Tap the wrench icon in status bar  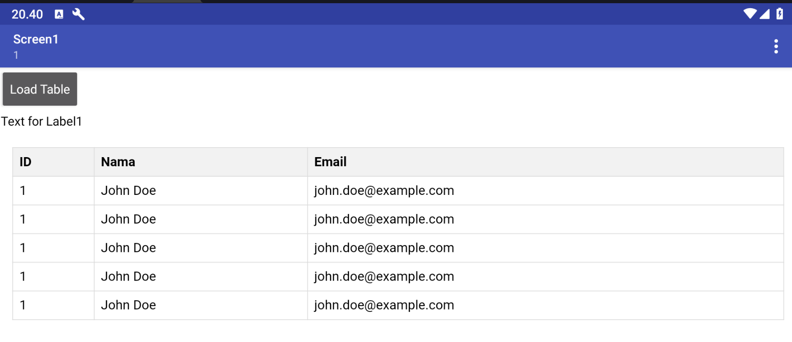(78, 14)
